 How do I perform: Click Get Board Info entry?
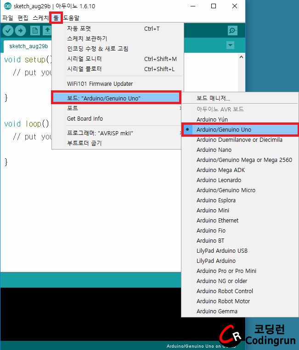pos(116,118)
